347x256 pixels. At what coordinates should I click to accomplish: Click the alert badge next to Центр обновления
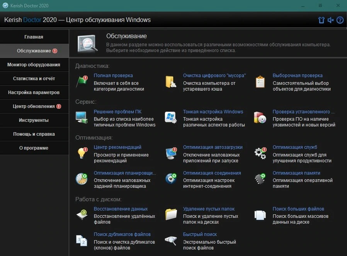click(59, 106)
